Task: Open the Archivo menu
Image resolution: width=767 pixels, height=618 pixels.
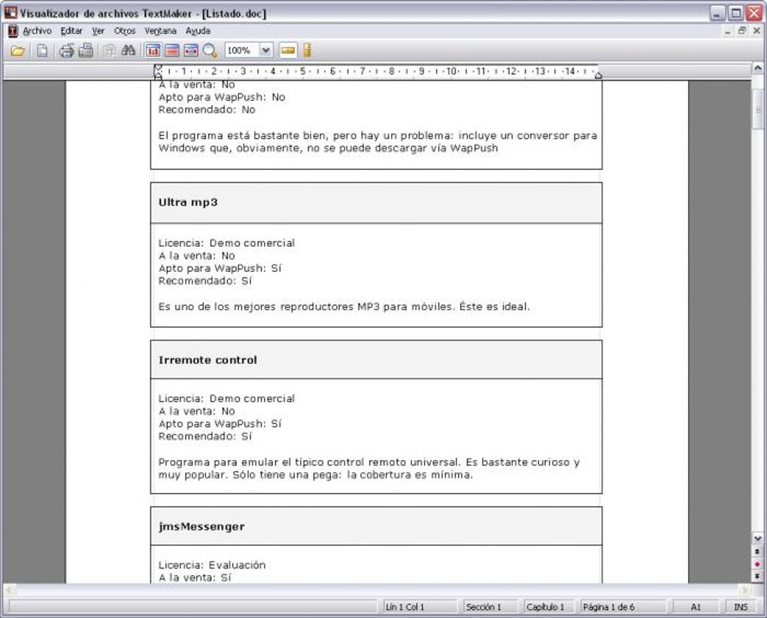Action: (37, 31)
